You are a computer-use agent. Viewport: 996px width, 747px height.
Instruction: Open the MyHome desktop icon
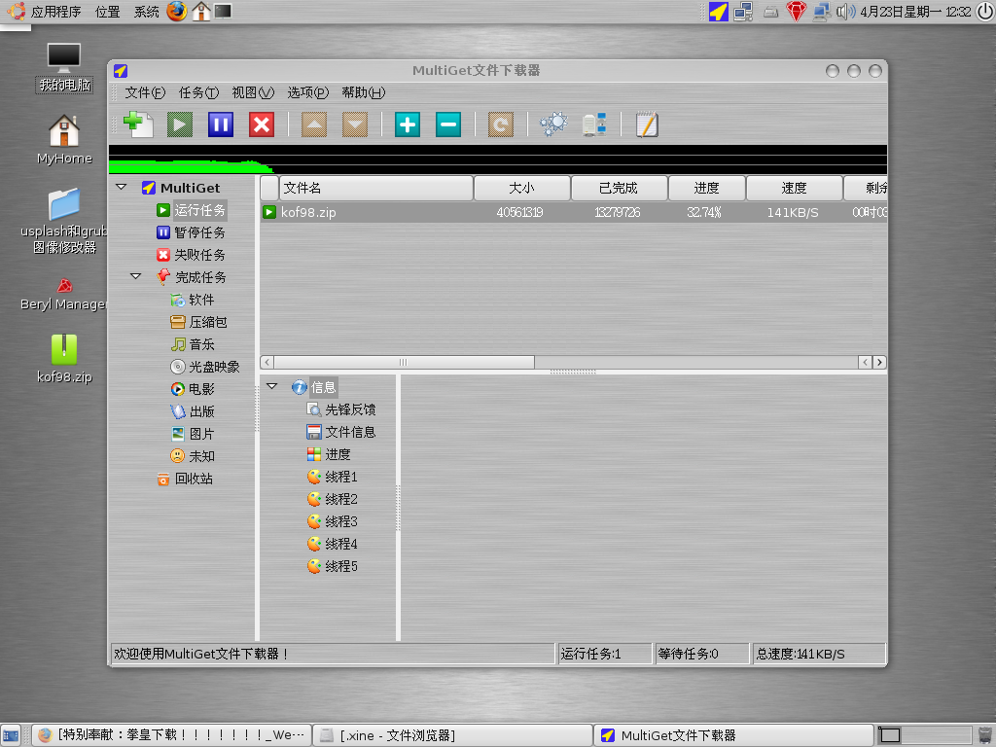coord(64,140)
